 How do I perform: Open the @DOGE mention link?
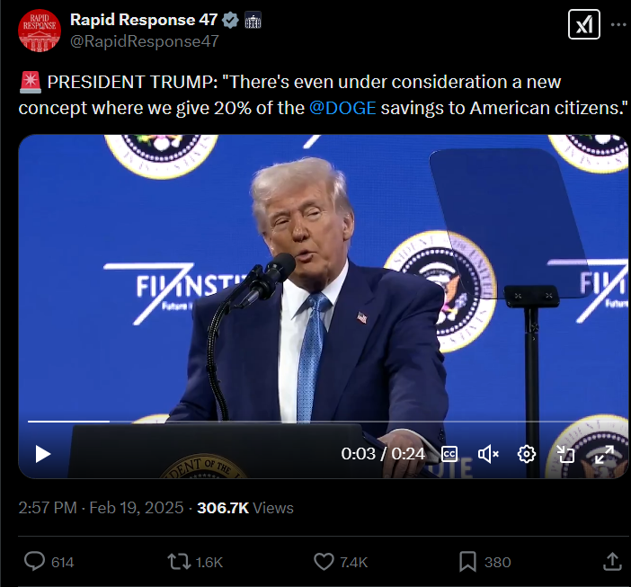[342, 108]
